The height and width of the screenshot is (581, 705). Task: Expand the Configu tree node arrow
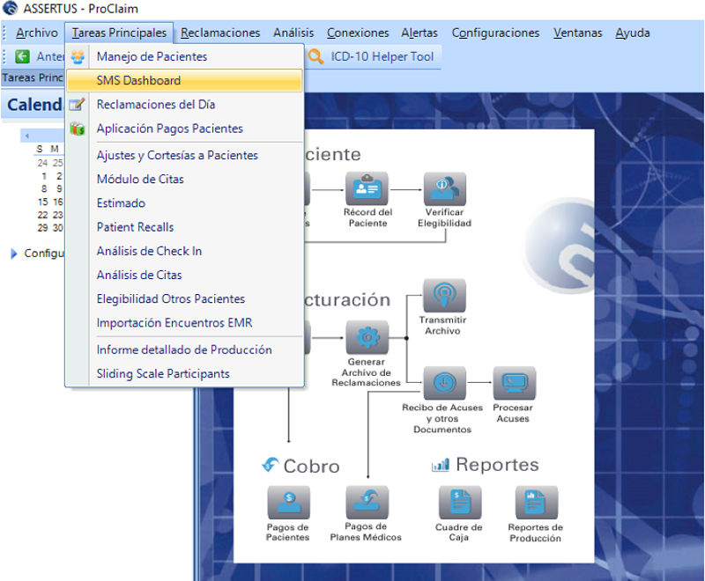point(14,254)
